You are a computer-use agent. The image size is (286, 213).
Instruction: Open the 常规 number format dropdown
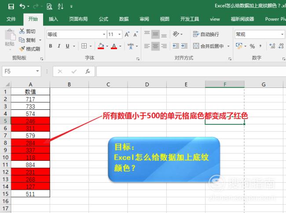(282, 34)
